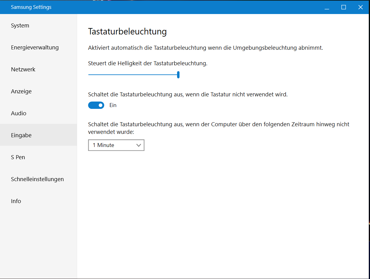370x279 pixels.
Task: Select the highlighted Eingabe sidebar item
Action: tap(21, 135)
